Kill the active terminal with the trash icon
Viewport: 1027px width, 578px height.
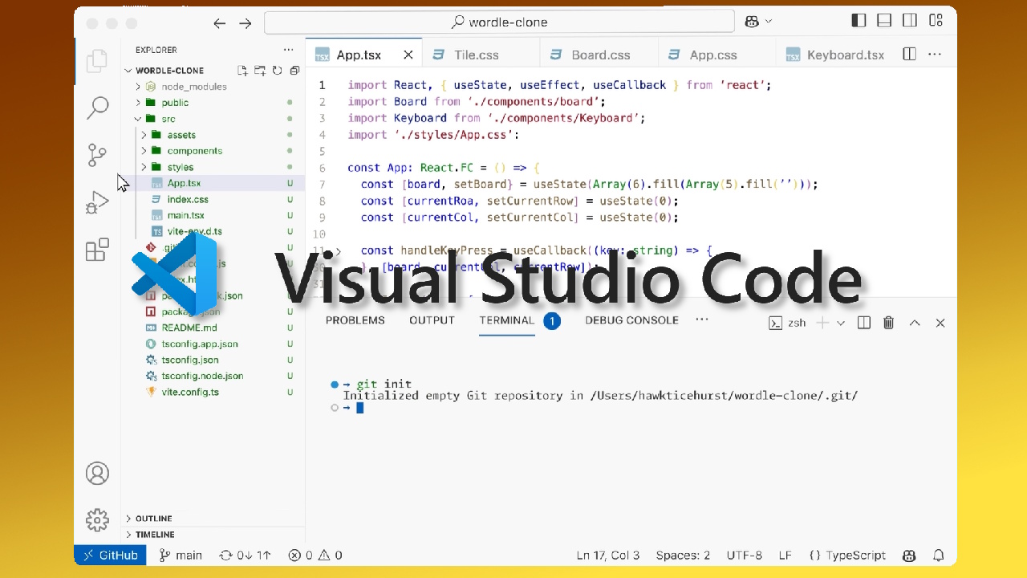coord(888,322)
